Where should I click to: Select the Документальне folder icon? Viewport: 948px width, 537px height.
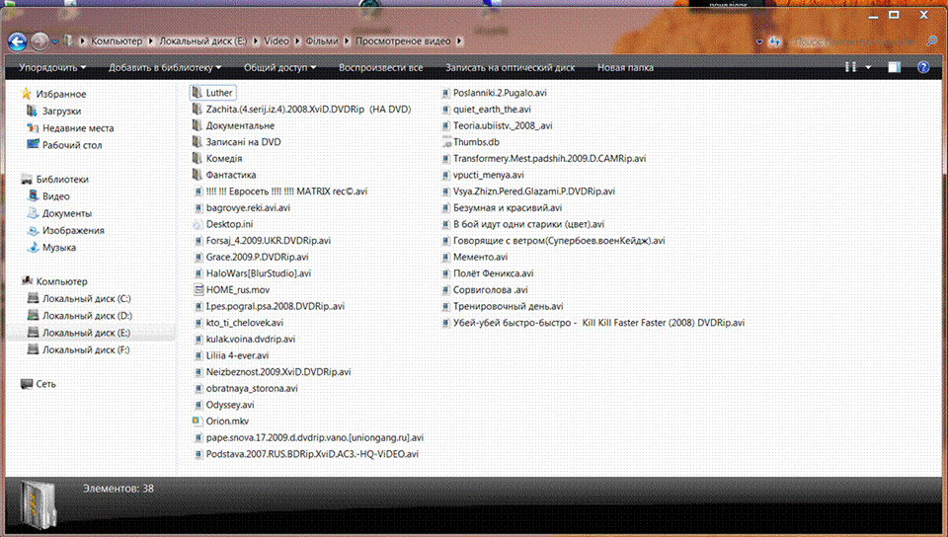197,125
